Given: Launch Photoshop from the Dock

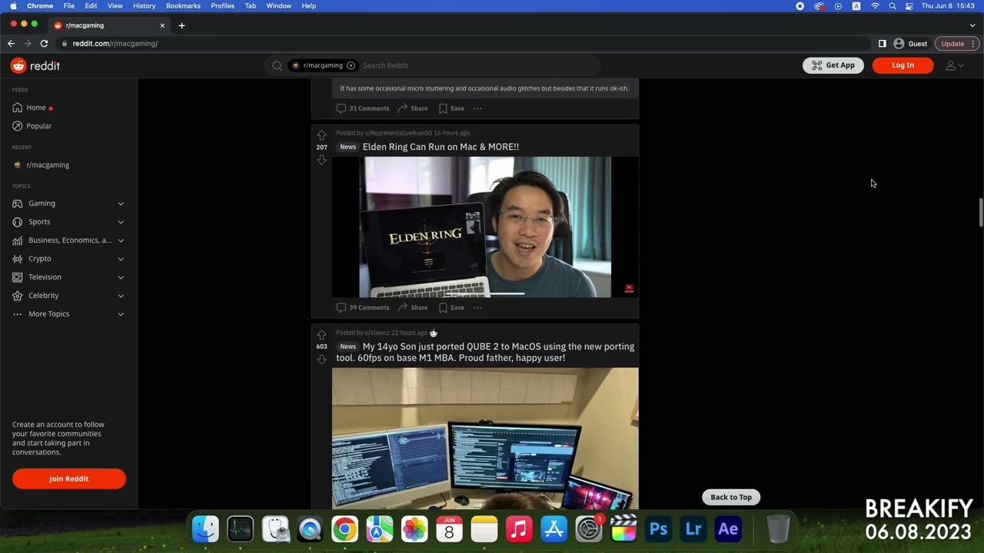Looking at the screenshot, I should tap(658, 529).
